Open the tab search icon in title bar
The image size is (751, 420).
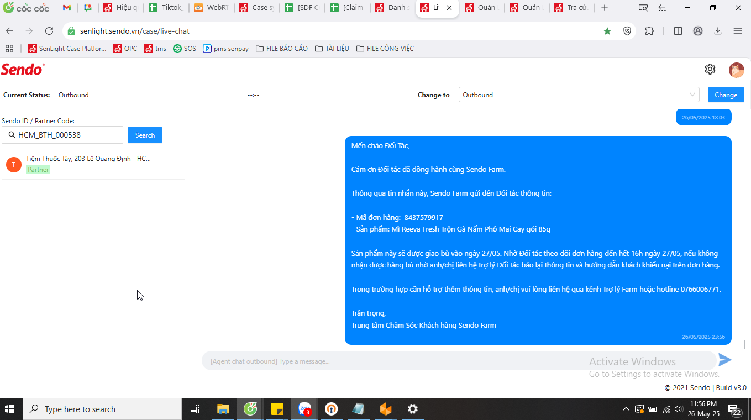[x=643, y=8]
